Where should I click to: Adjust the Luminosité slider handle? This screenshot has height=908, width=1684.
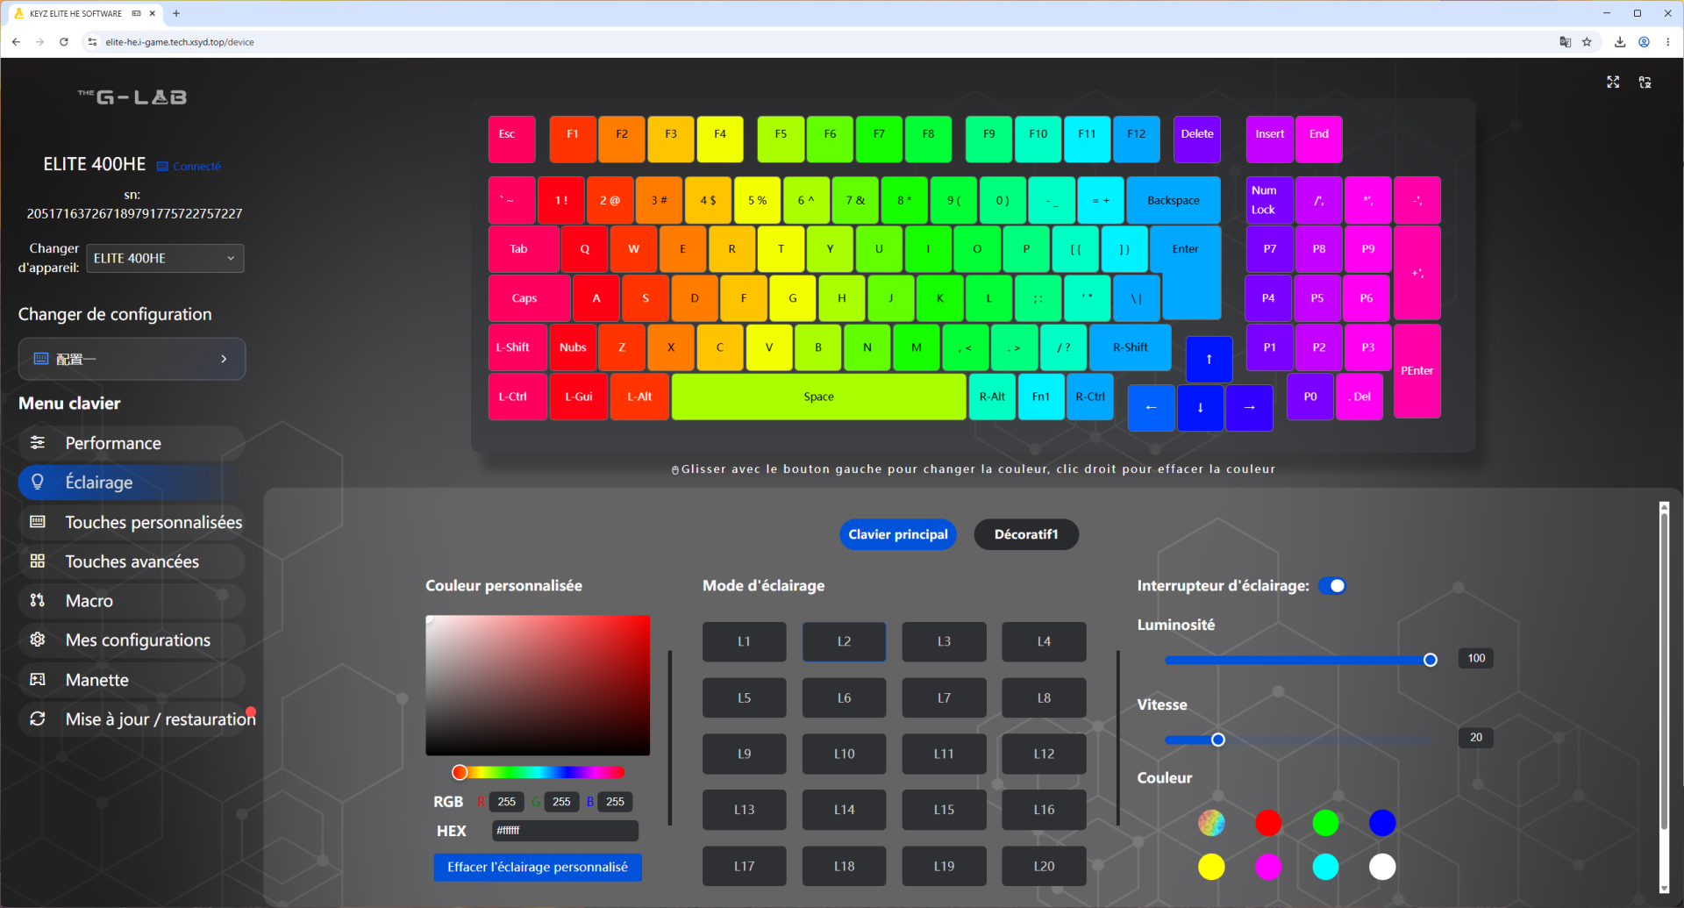(1430, 660)
